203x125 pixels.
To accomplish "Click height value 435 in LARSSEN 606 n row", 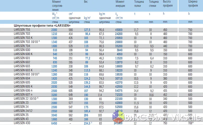I will 165,91.
